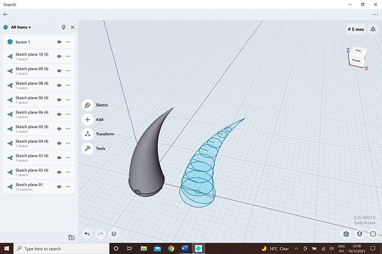Open more options for Karom 1
This screenshot has width=382, height=254.
pyautogui.click(x=68, y=42)
